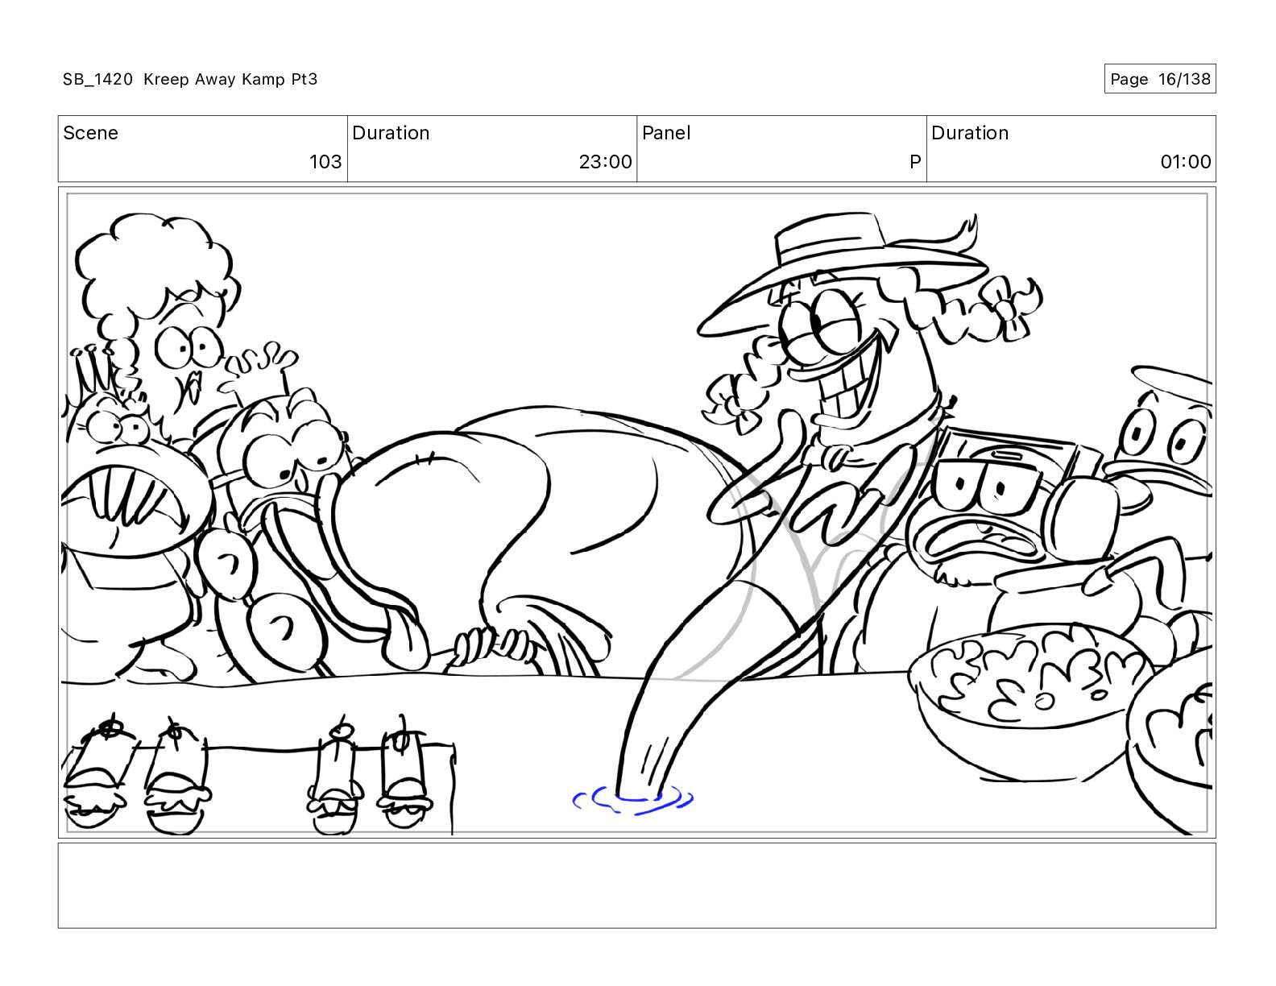Click the title text 'SB_1420 Kreep Away Kamp Pt3'
Image resolution: width=1276 pixels, height=986 pixels.
coord(190,79)
